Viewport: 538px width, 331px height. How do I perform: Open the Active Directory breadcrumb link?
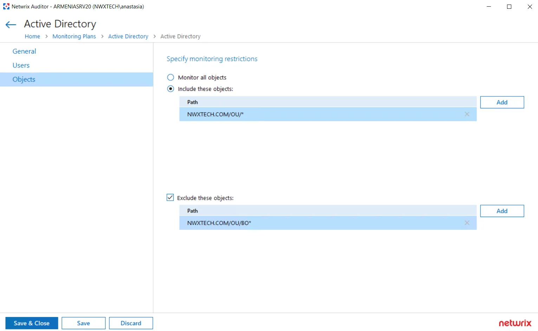click(x=128, y=36)
